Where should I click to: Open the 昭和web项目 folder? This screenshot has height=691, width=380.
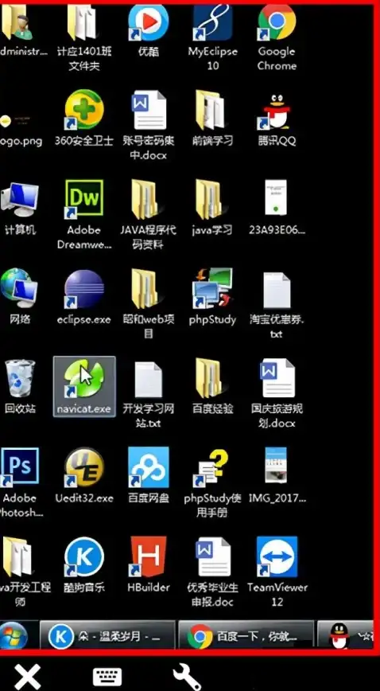[149, 290]
